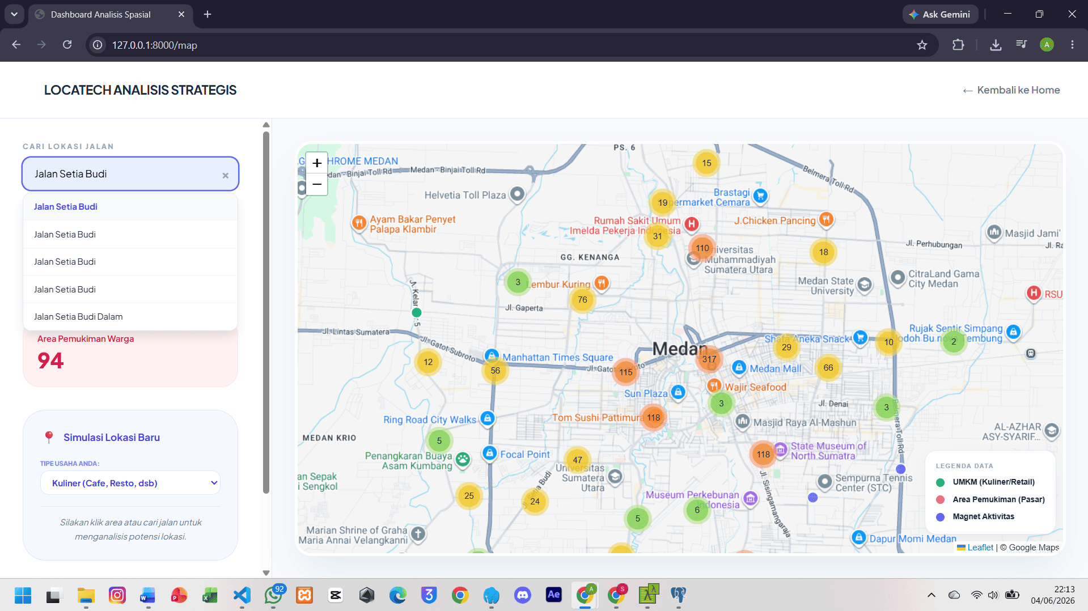1088x611 pixels.
Task: Zoom out the map with minus button
Action: 317,184
